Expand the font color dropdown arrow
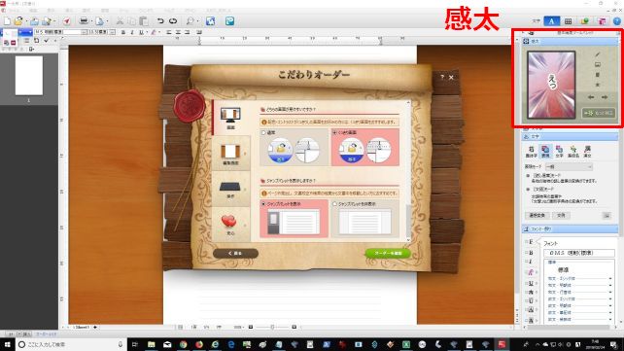624x351 pixels. pos(158,32)
